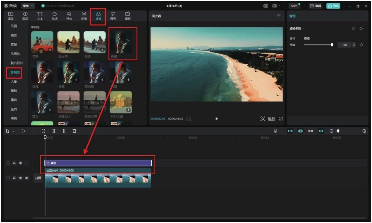Click the intensity stepper arrows
The width and height of the screenshot is (372, 223).
[x=354, y=45]
